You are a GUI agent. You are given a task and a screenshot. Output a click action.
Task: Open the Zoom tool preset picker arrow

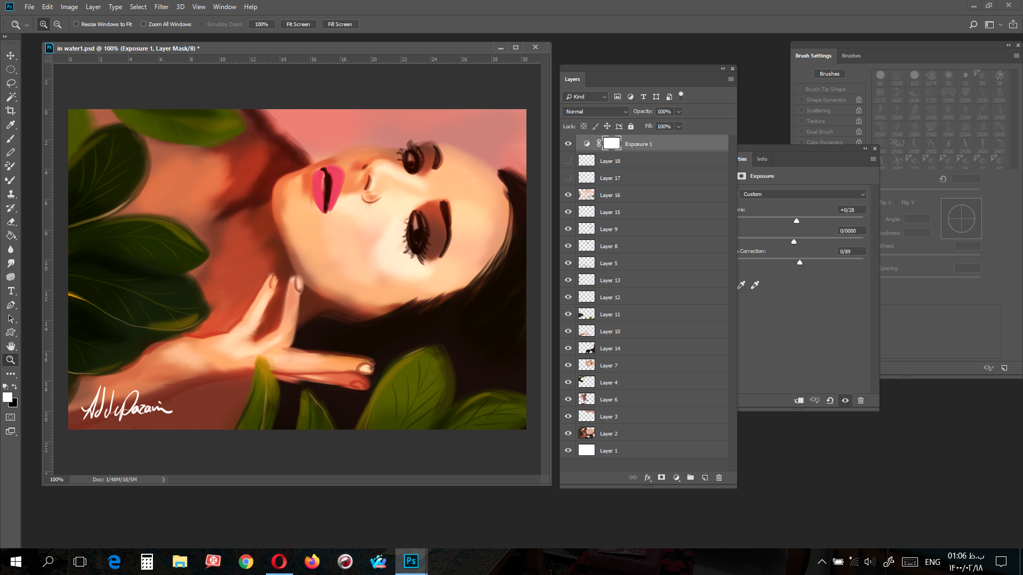[x=27, y=25]
